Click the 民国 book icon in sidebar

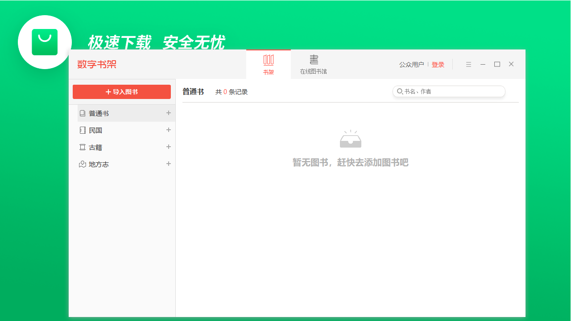82,130
